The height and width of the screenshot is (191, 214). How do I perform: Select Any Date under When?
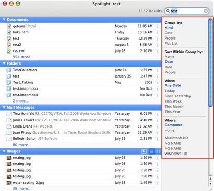pos(173,85)
